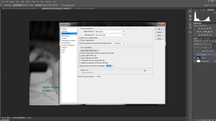The height and width of the screenshot is (121, 216).
Task: Open the File Extension dropdown
Action: click(x=109, y=35)
